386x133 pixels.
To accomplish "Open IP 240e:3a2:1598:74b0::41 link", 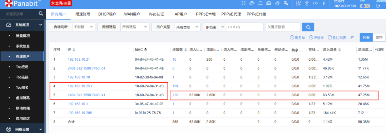I will [x=86, y=95].
